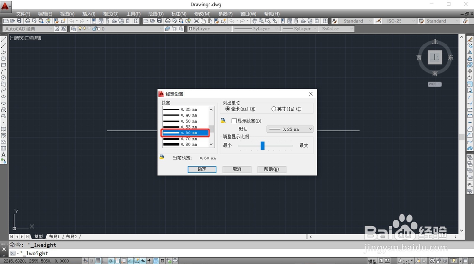474x264 pixels.
Task: Click the Cut scissors icon
Action: 197,21
